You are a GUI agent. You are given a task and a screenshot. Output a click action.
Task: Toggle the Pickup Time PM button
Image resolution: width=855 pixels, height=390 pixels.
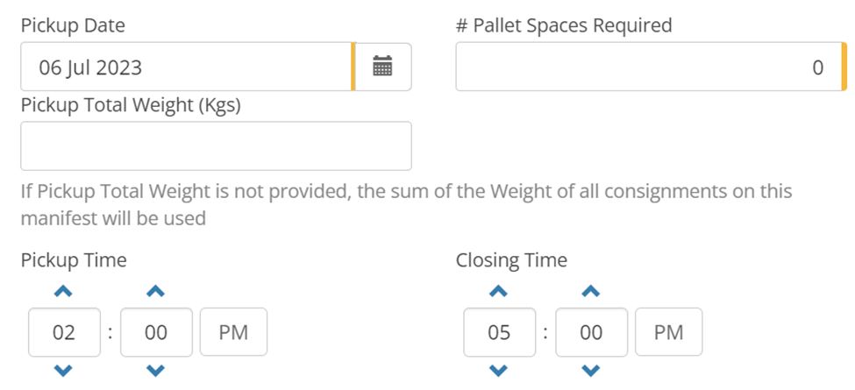click(233, 332)
